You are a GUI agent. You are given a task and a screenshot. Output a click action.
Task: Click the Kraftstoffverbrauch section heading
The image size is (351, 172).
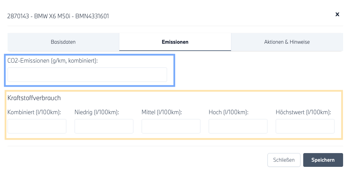pyautogui.click(x=34, y=98)
